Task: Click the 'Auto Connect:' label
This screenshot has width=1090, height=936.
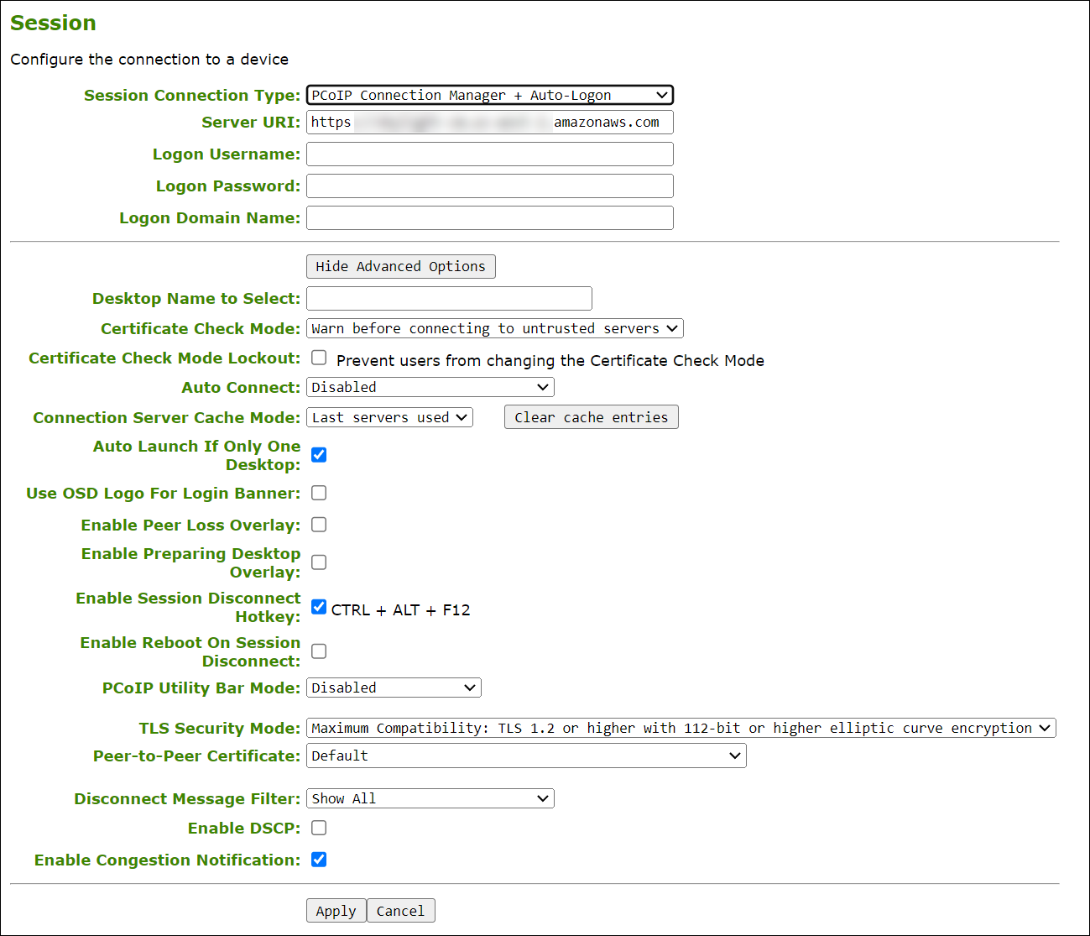Action: [241, 388]
